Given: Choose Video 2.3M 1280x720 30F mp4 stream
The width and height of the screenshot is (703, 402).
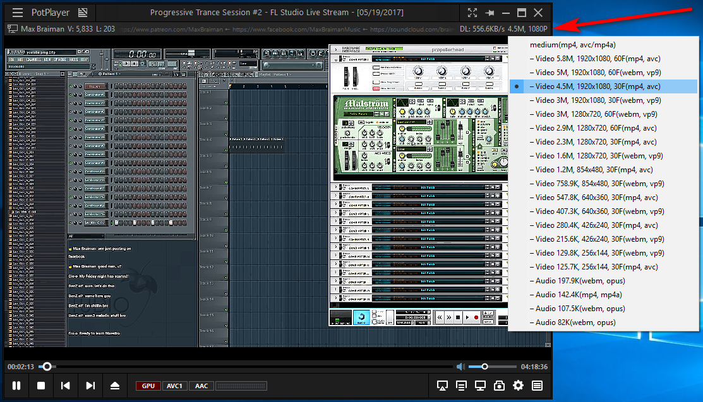Looking at the screenshot, I should click(x=603, y=142).
